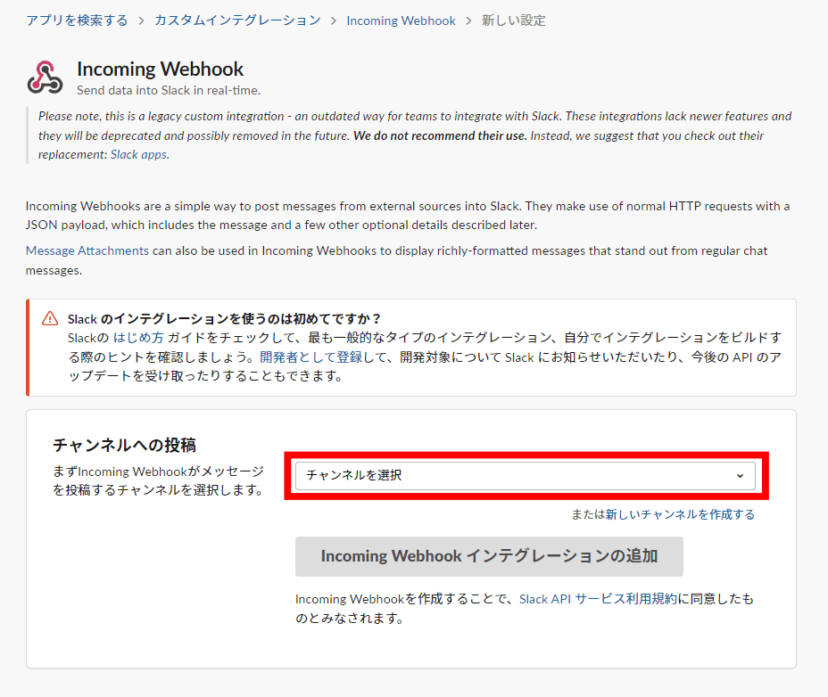This screenshot has height=697, width=828.
Task: Click Incoming Webhook インテグレーションの追加 button
Action: pos(489,557)
